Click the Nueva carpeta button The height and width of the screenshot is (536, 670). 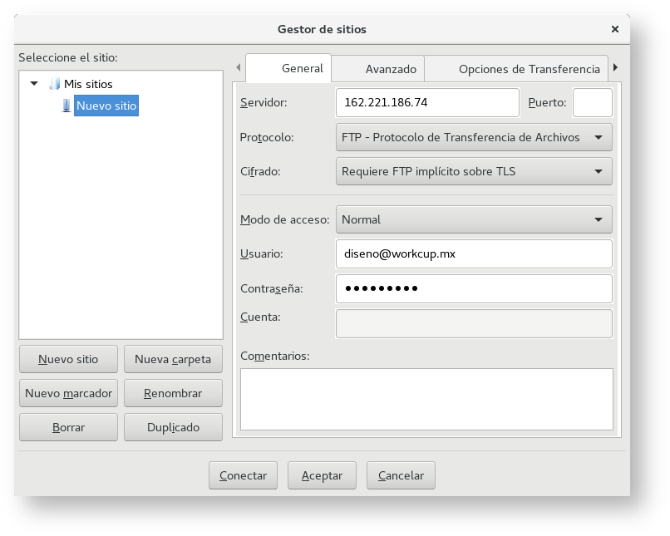point(173,360)
